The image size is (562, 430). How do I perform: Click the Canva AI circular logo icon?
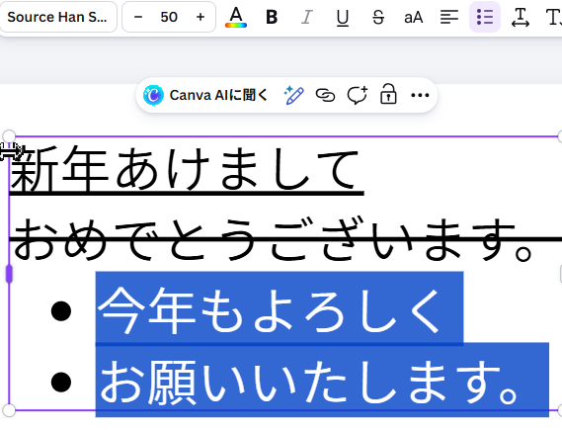[153, 95]
